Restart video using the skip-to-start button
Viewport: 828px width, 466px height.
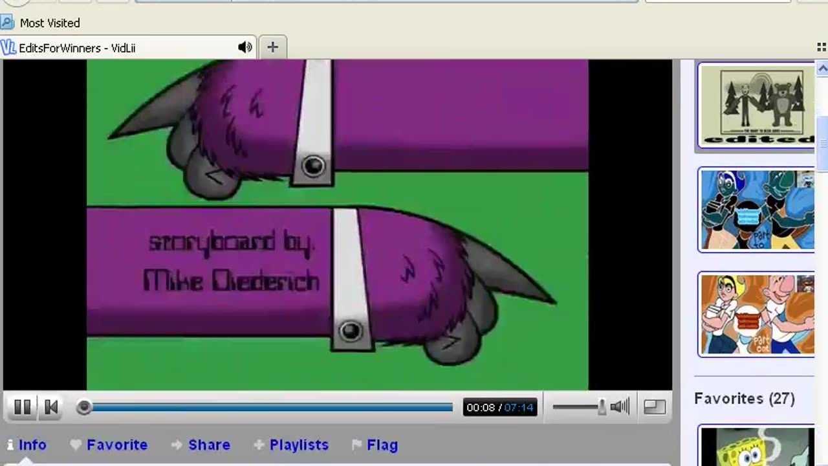(51, 407)
